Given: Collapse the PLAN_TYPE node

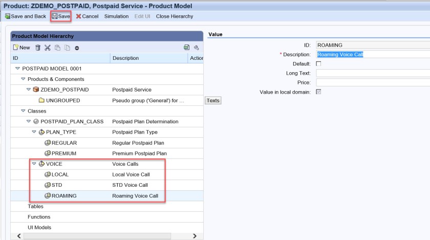Looking at the screenshot, I should click(x=34, y=132).
